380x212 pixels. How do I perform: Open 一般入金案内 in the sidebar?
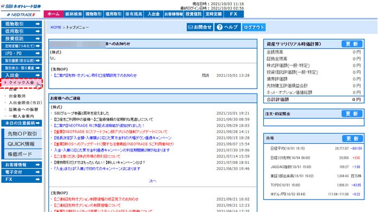(x=21, y=116)
